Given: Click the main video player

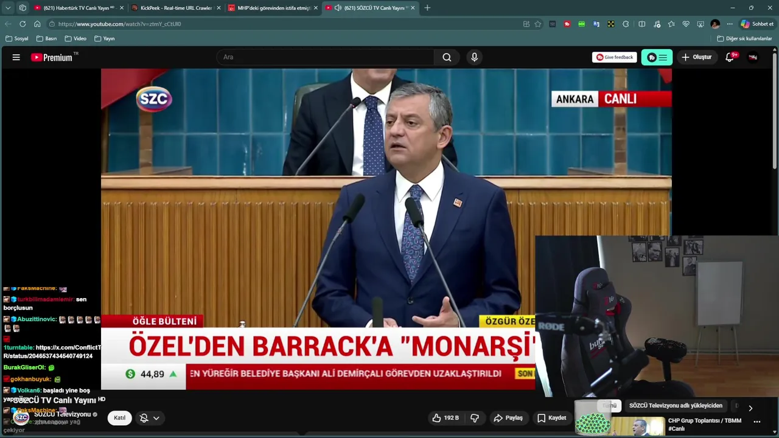Looking at the screenshot, I should (386, 229).
